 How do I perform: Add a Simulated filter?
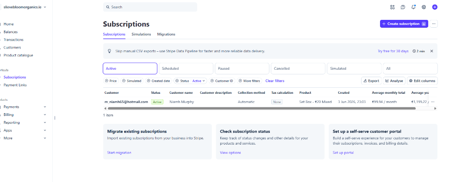132,81
